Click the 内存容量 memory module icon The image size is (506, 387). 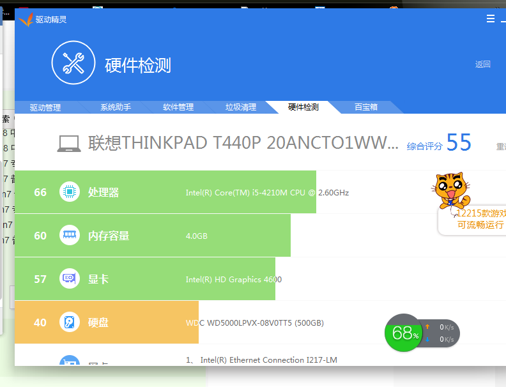click(x=69, y=236)
